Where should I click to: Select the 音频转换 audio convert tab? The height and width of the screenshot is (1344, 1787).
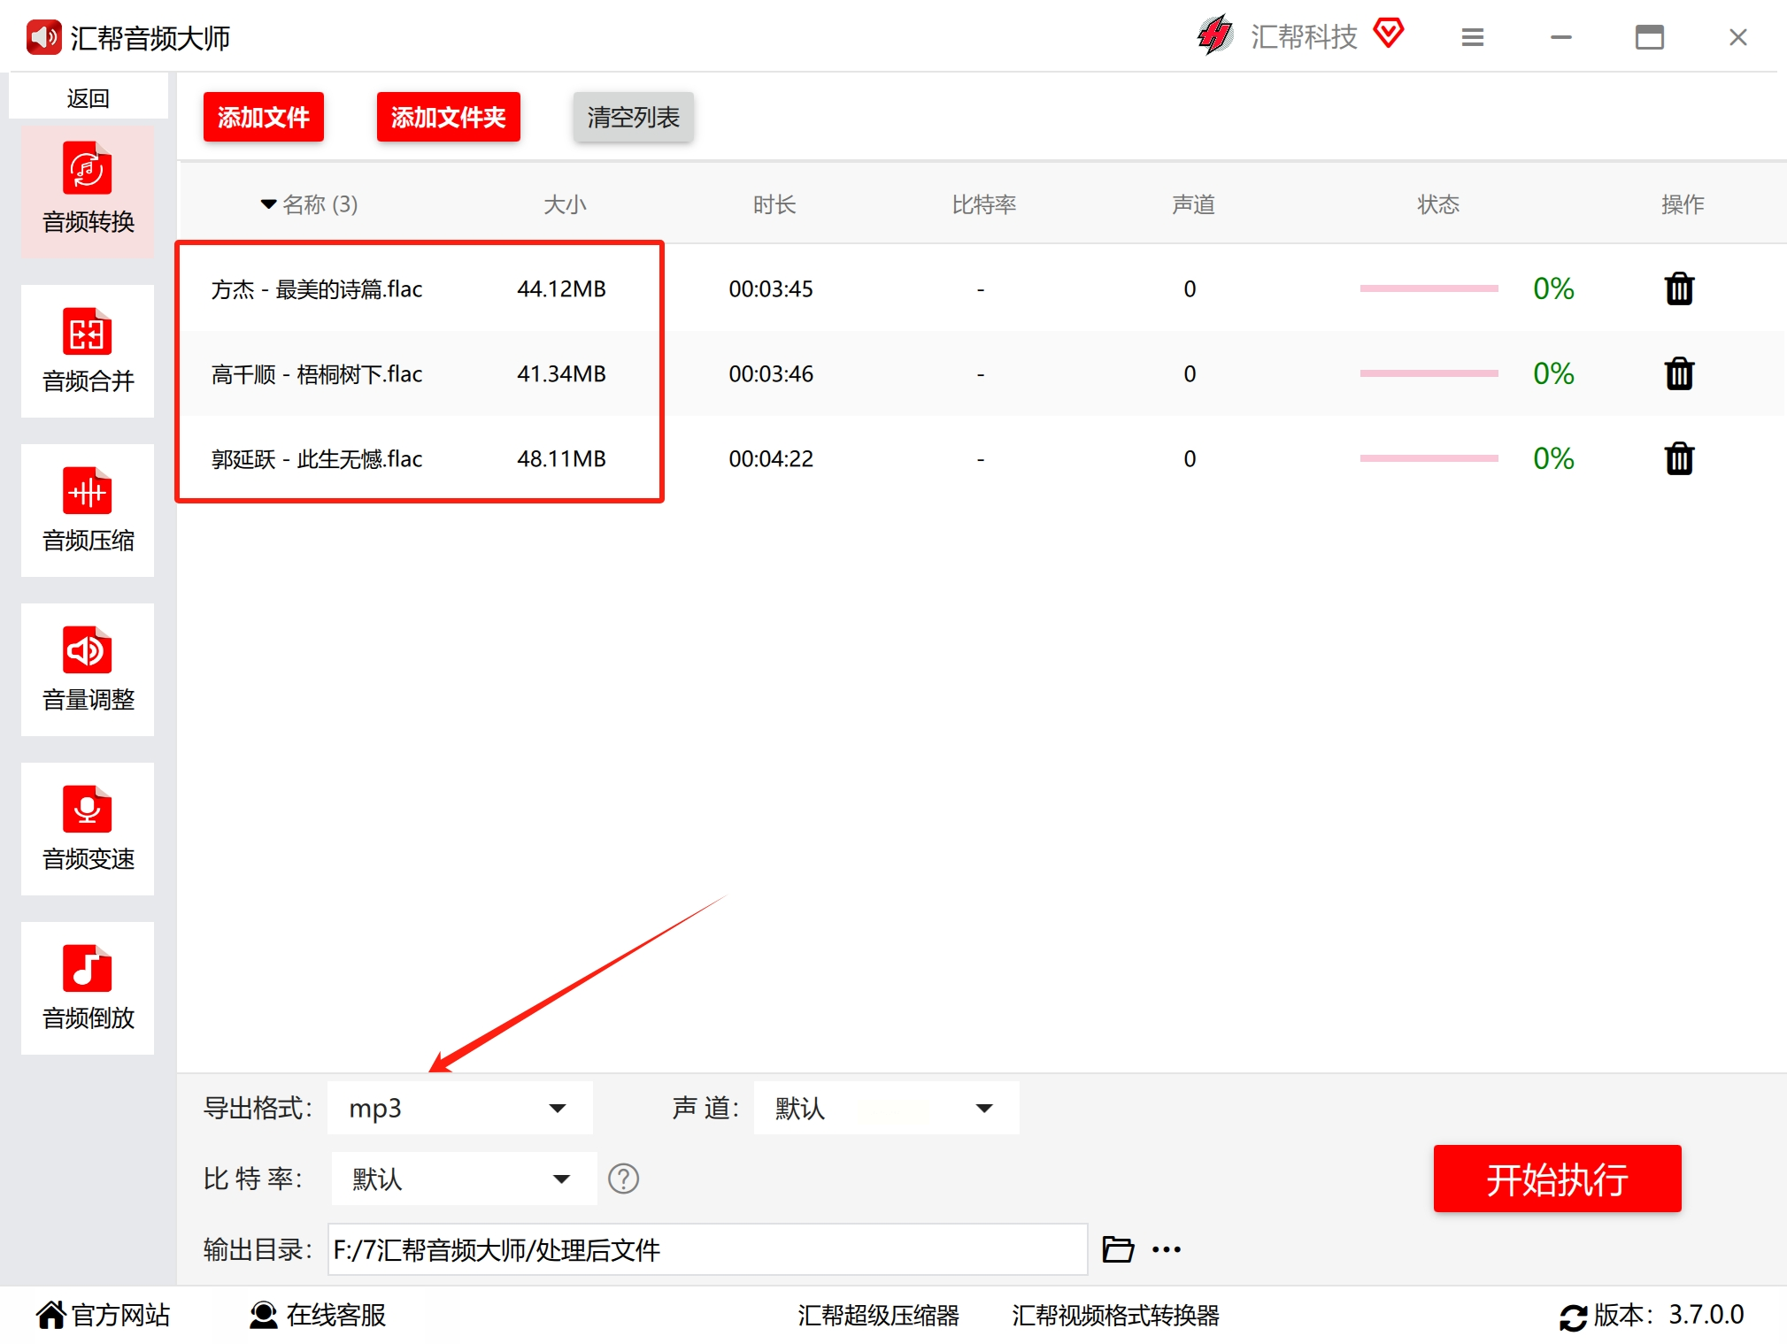[88, 191]
